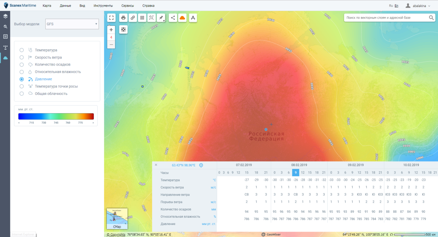This screenshot has height=237, width=438.
Task: Select the Температура radio button
Action: (x=22, y=50)
